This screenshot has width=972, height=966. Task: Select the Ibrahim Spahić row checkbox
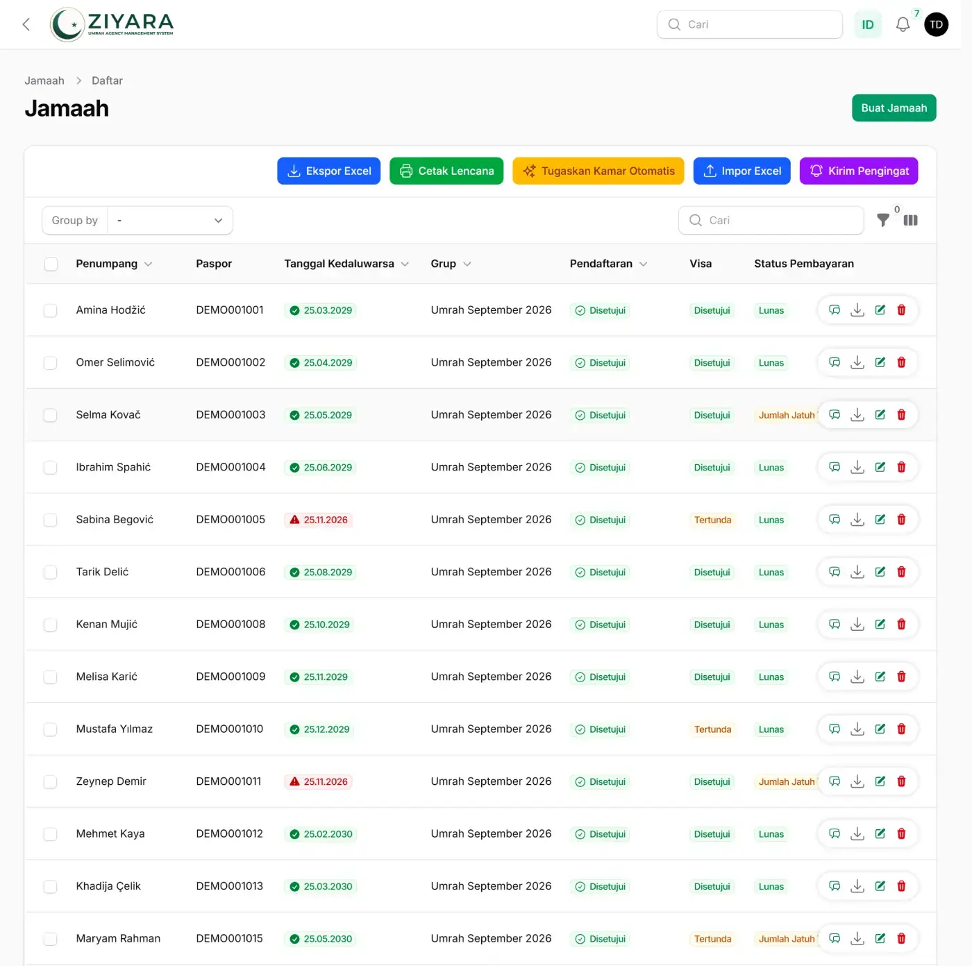pos(51,467)
